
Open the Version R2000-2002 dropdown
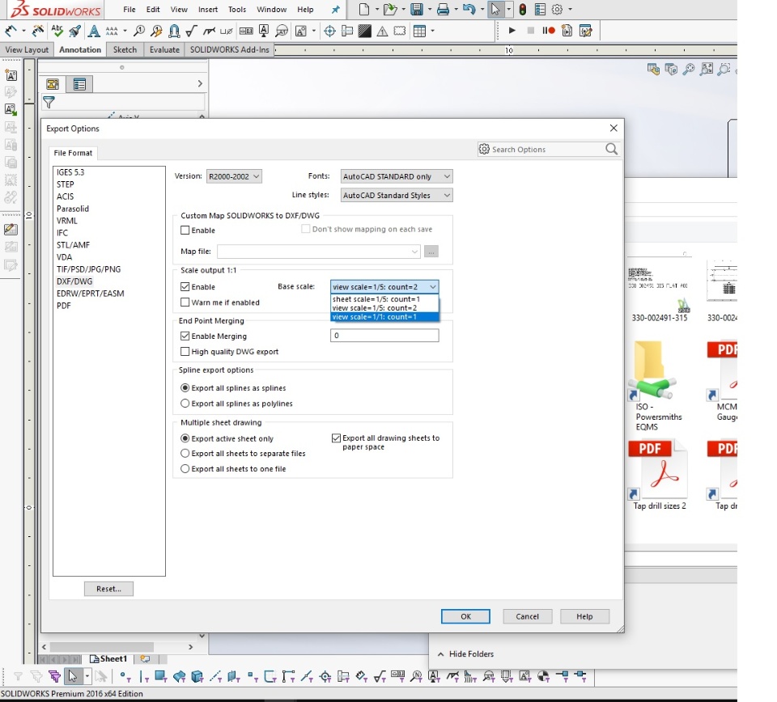click(x=234, y=176)
